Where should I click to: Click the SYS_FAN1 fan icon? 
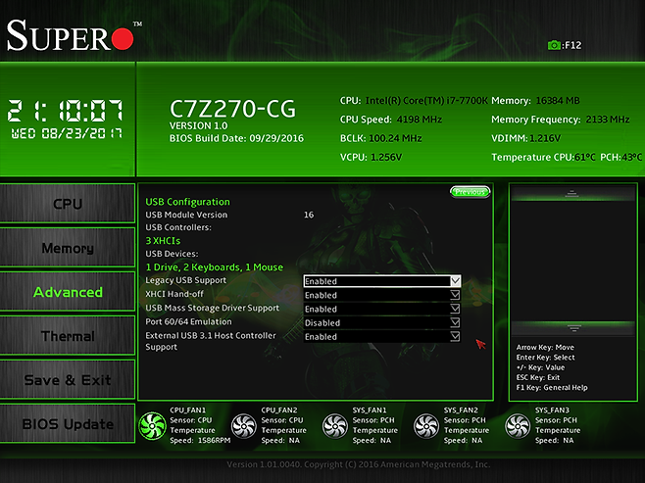point(335,426)
